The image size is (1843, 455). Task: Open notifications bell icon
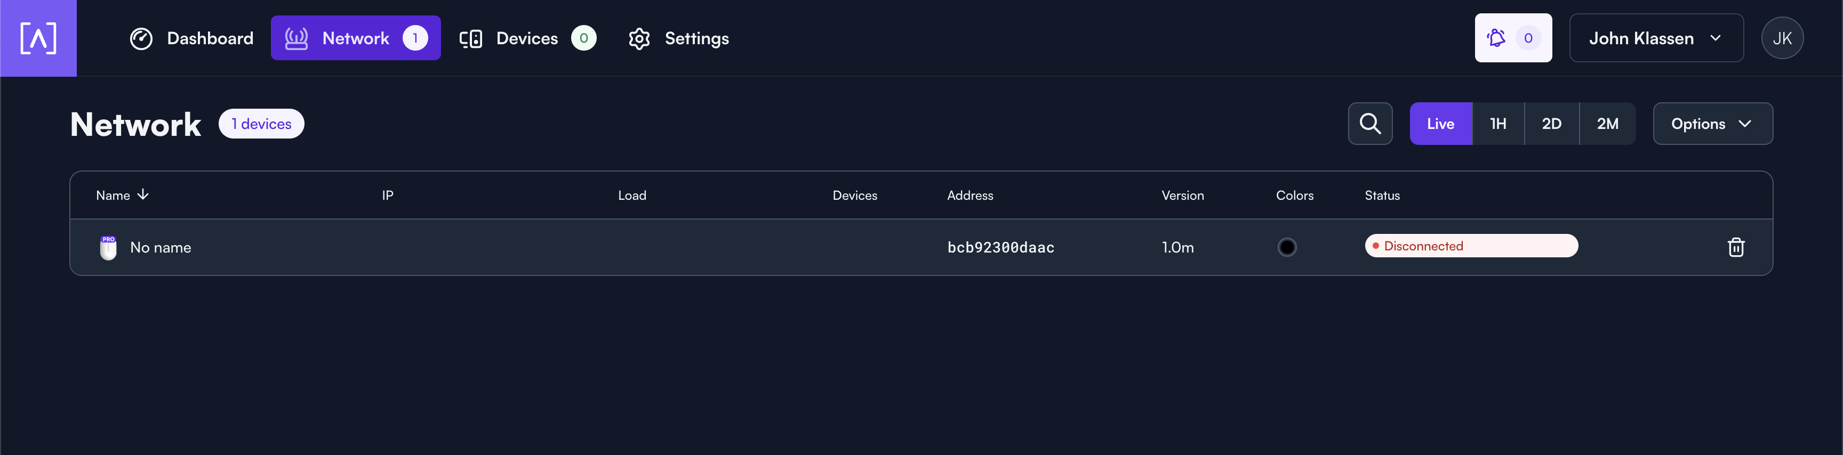pyautogui.click(x=1496, y=38)
